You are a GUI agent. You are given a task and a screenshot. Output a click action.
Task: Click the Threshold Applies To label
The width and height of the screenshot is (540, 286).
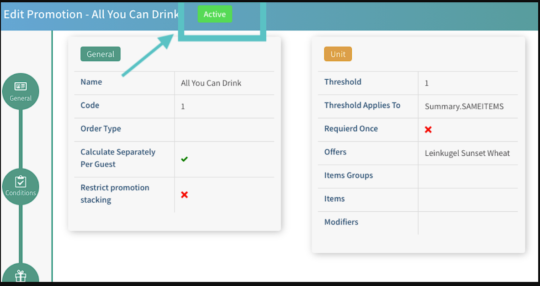pos(362,105)
